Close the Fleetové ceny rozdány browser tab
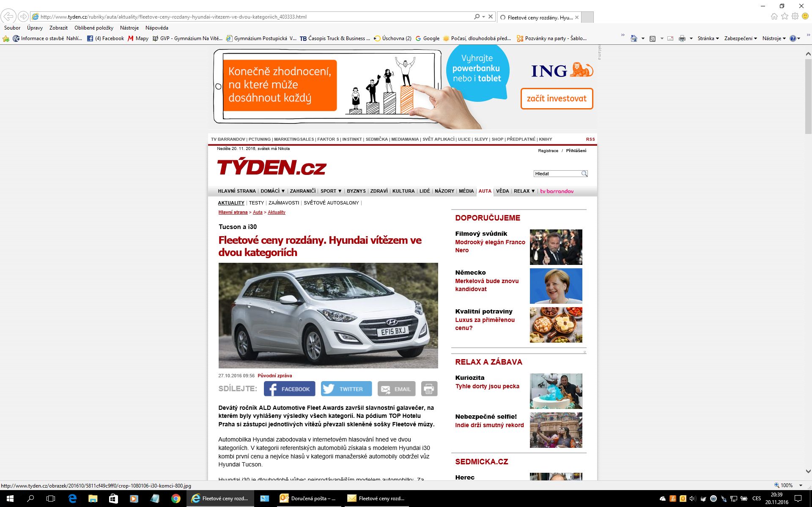Screen dimensions: 812x507 (577, 17)
